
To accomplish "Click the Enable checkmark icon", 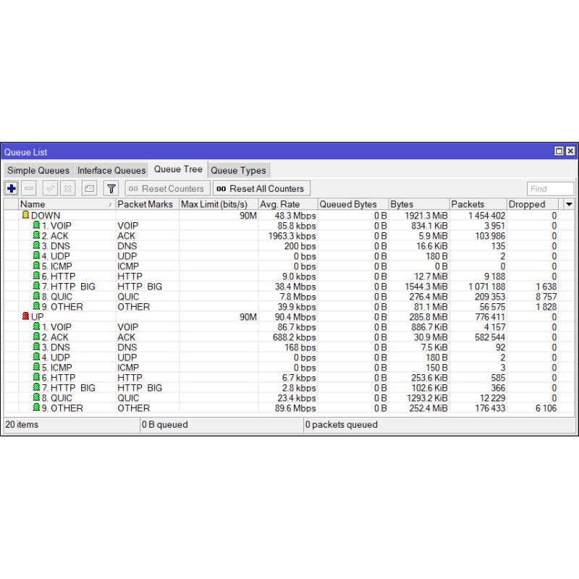I will 50,189.
